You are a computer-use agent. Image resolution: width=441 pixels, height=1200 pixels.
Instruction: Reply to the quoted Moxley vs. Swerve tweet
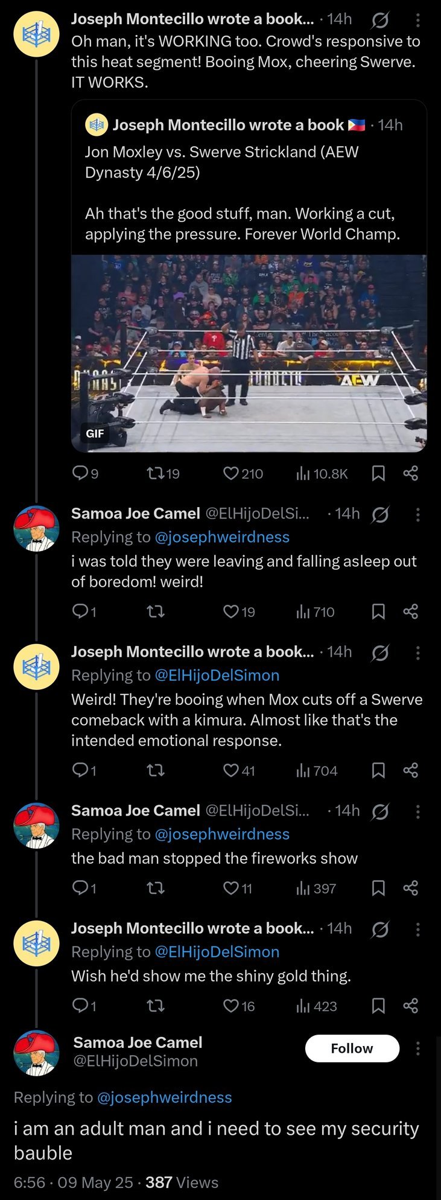(80, 473)
